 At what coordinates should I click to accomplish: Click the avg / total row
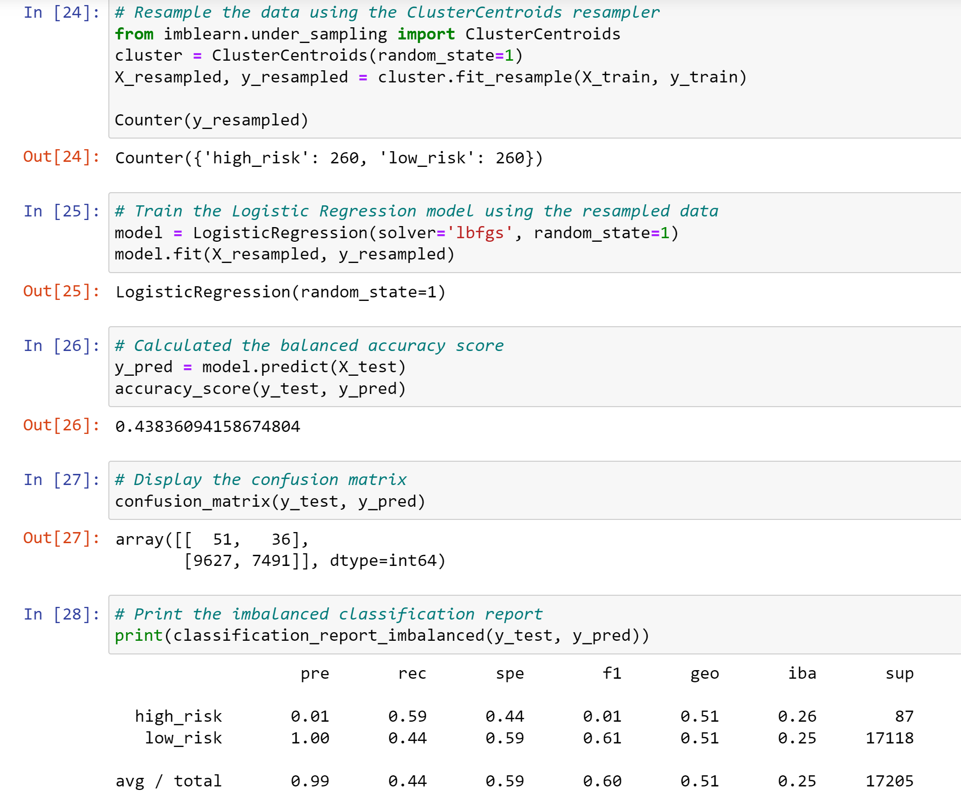click(456, 780)
